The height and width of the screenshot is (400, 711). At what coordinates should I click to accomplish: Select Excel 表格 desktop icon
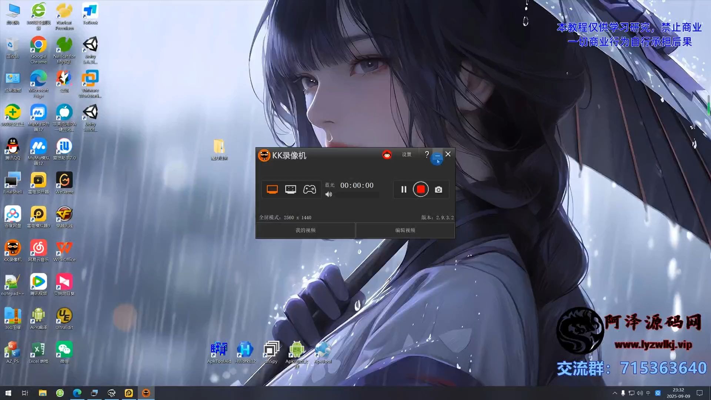click(39, 352)
